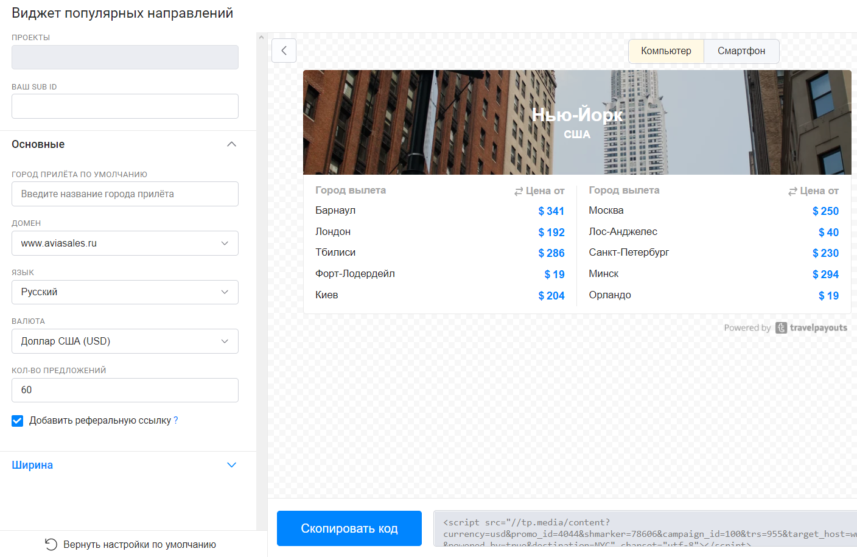Click the question mark help icon

point(176,420)
